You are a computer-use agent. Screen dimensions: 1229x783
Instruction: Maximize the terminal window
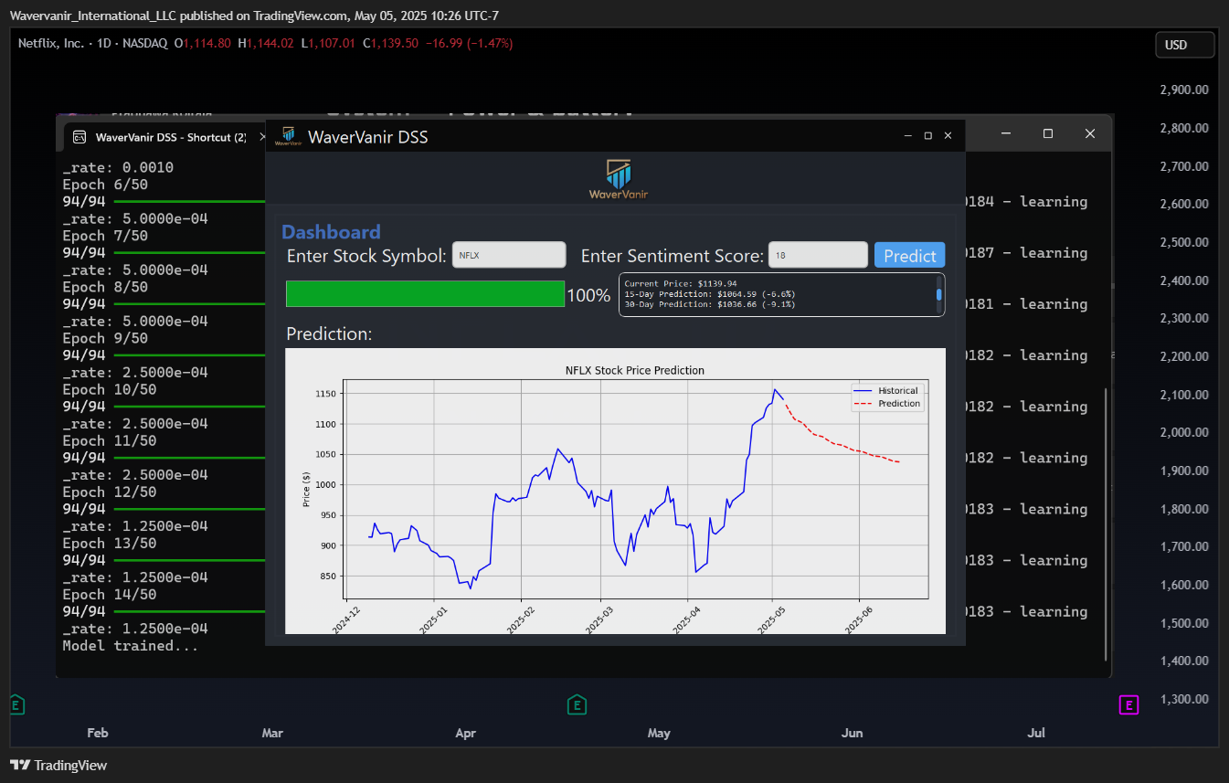click(x=1047, y=133)
